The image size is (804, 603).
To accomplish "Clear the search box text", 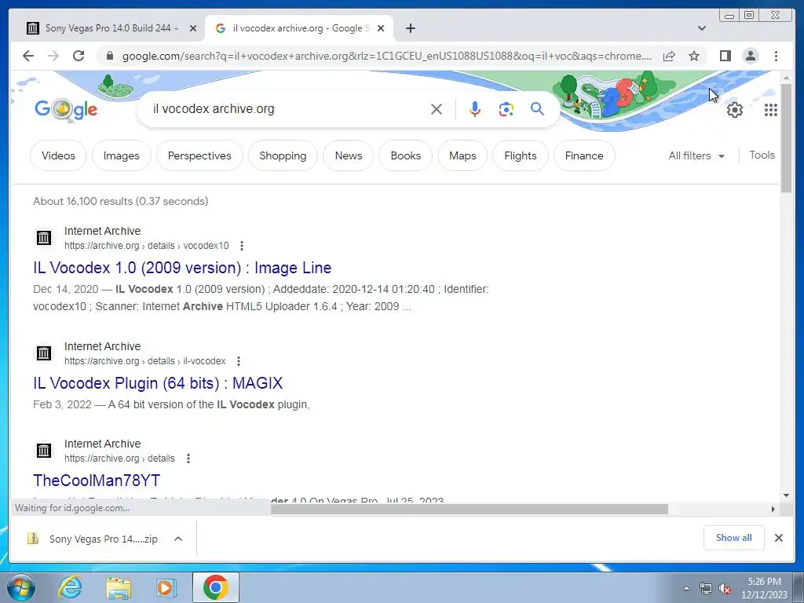I will click(x=437, y=108).
